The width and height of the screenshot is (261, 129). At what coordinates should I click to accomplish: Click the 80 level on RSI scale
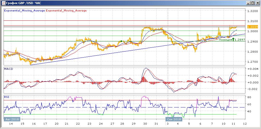point(249,97)
